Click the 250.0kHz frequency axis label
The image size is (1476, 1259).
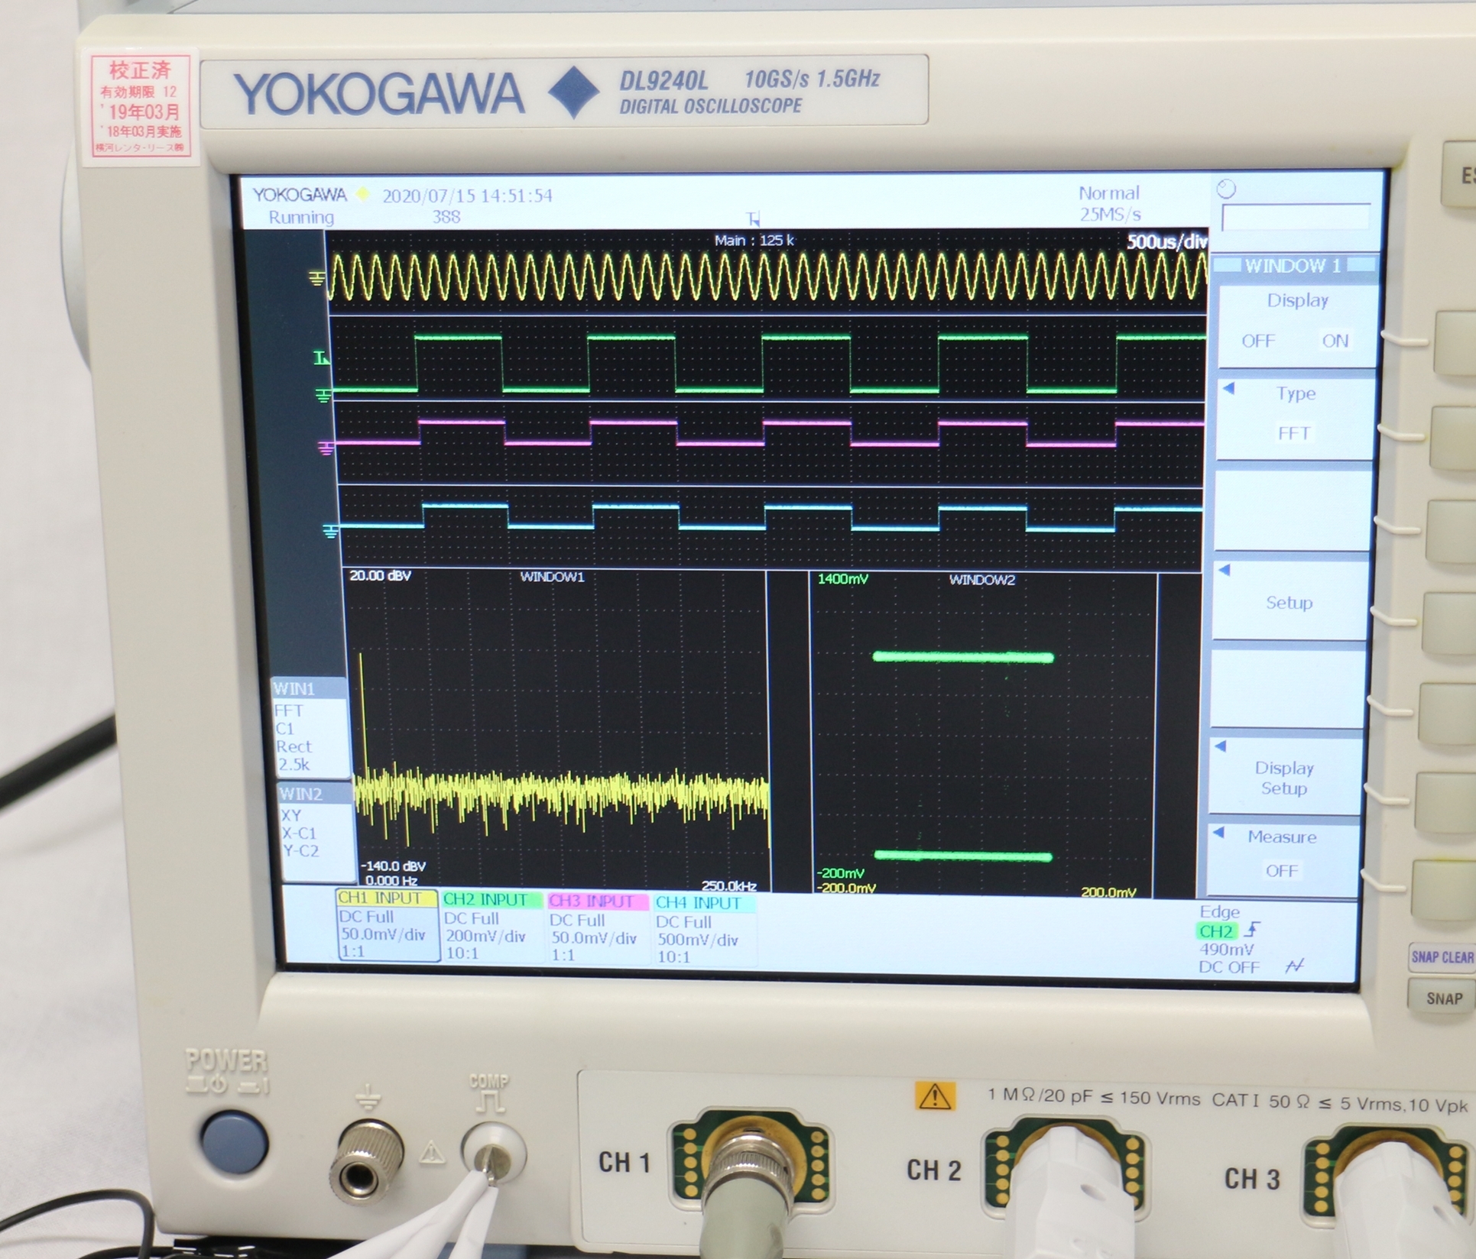pos(728,885)
